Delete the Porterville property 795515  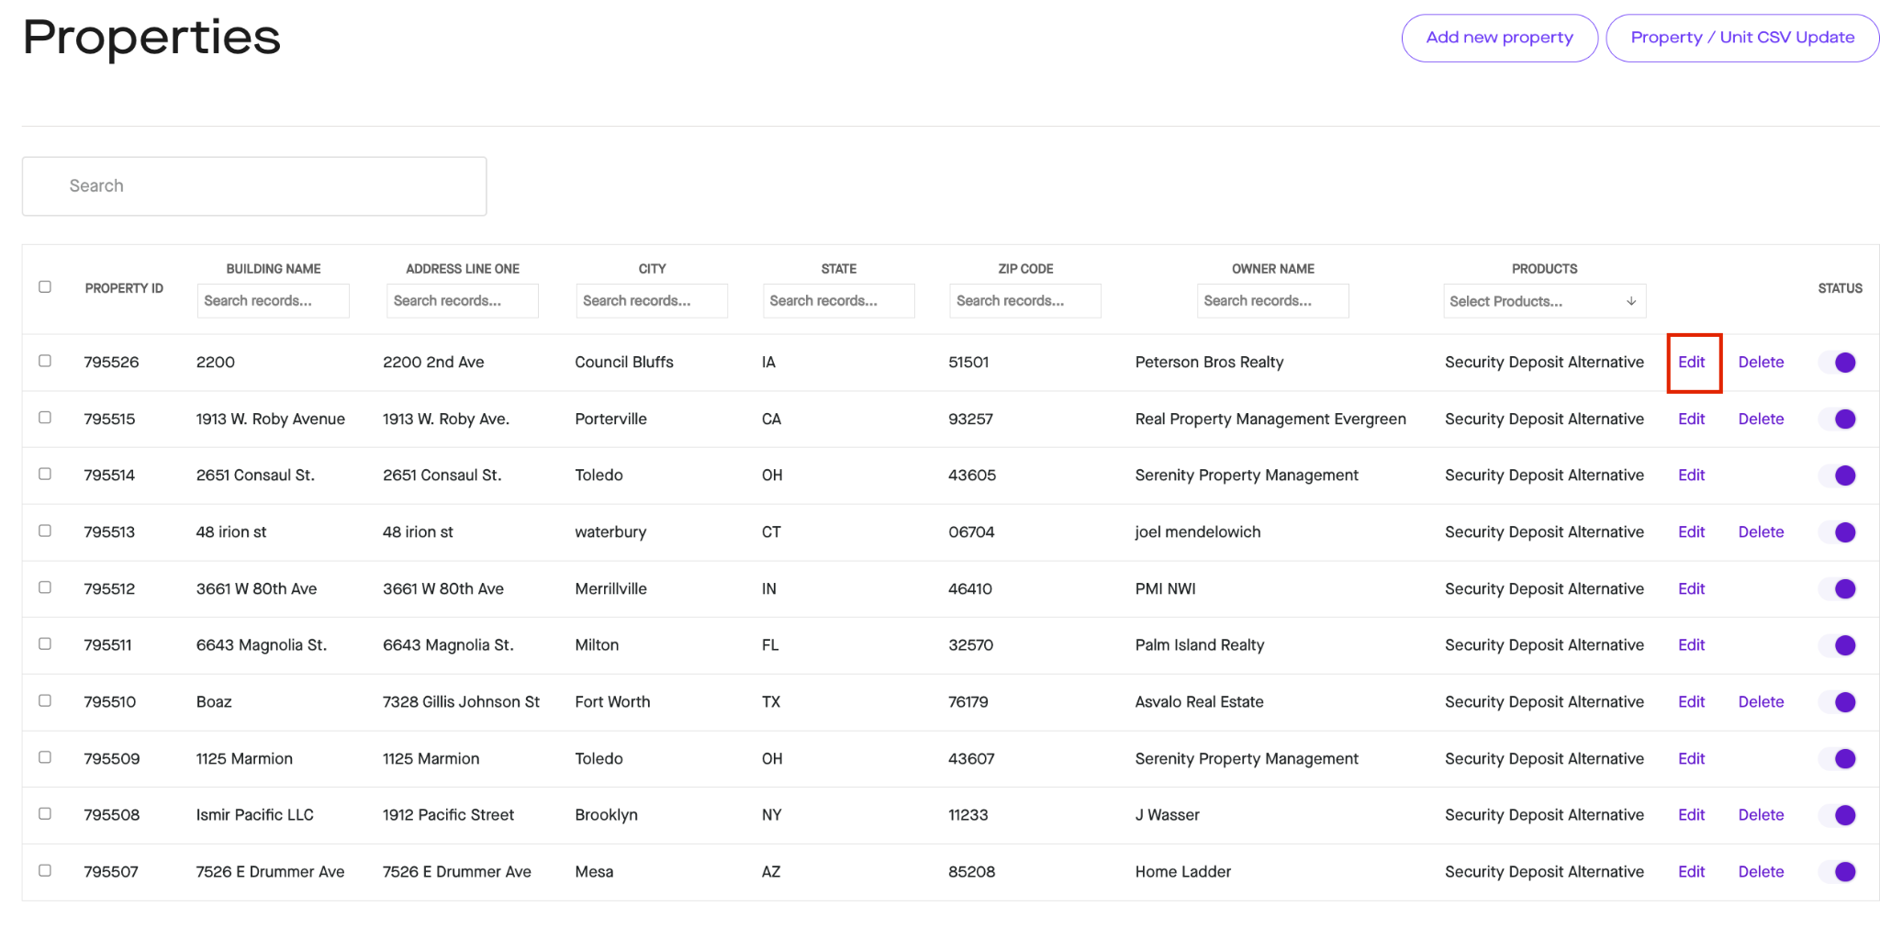pos(1761,419)
